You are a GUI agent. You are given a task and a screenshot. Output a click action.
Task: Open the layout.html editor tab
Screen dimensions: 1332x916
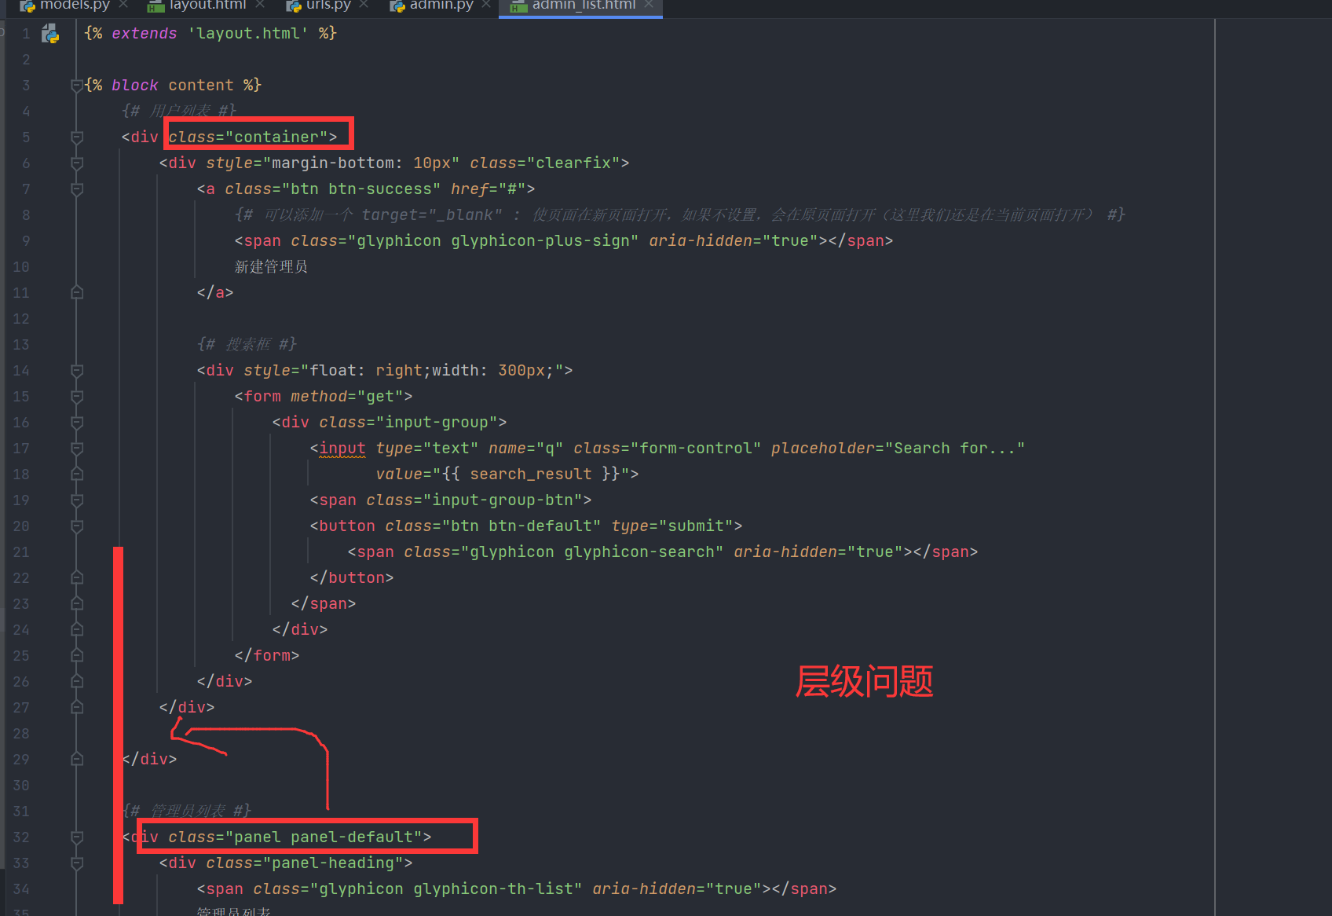click(x=207, y=5)
